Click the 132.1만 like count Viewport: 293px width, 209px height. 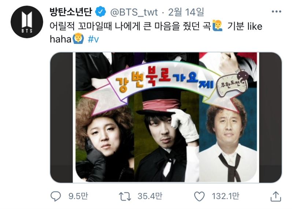[225, 196]
